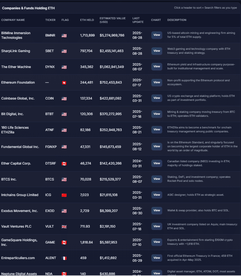
Task: Click the US flag icon for BitMine Immersion Technologies
Action: click(x=64, y=35)
